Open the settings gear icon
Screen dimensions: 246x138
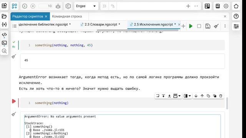(x=226, y=6)
